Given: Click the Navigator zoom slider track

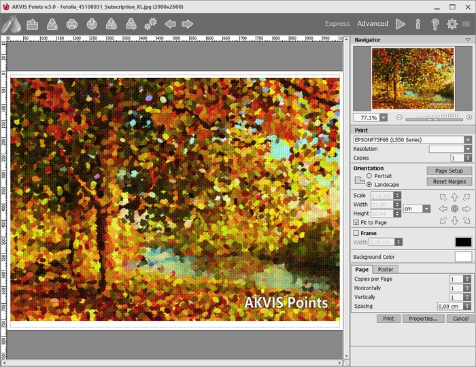Looking at the screenshot, I should pyautogui.click(x=434, y=119).
